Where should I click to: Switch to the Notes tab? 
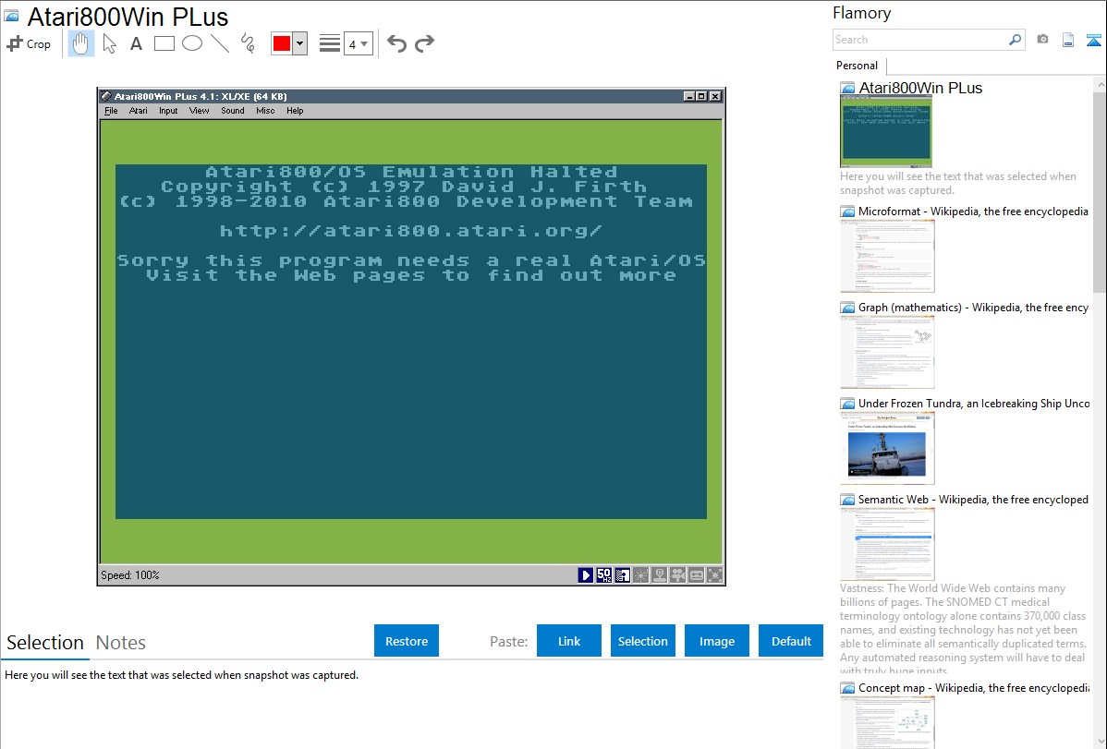121,643
